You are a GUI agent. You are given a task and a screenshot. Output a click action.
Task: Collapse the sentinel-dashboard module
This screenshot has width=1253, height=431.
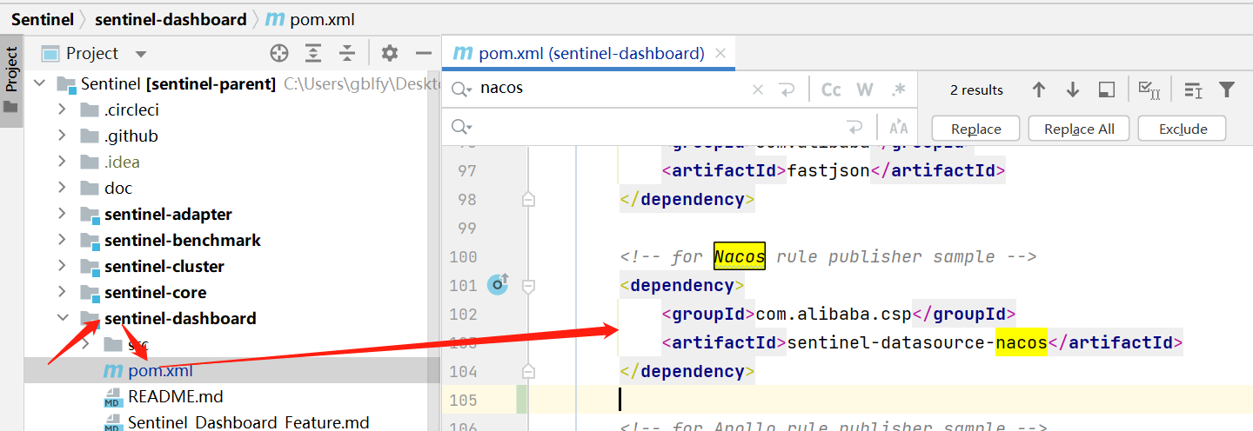pyautogui.click(x=62, y=318)
